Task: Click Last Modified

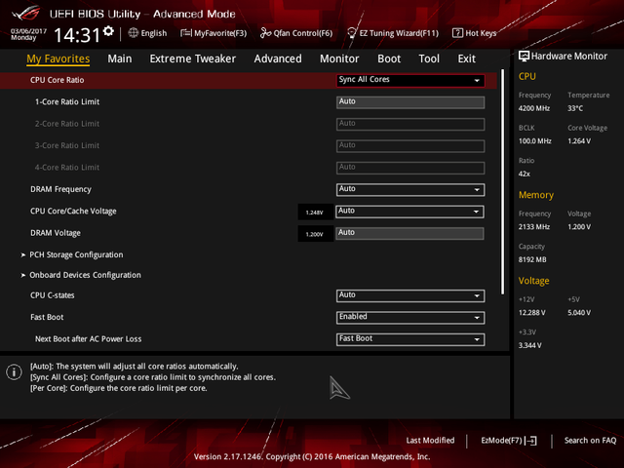Action: pyautogui.click(x=430, y=441)
